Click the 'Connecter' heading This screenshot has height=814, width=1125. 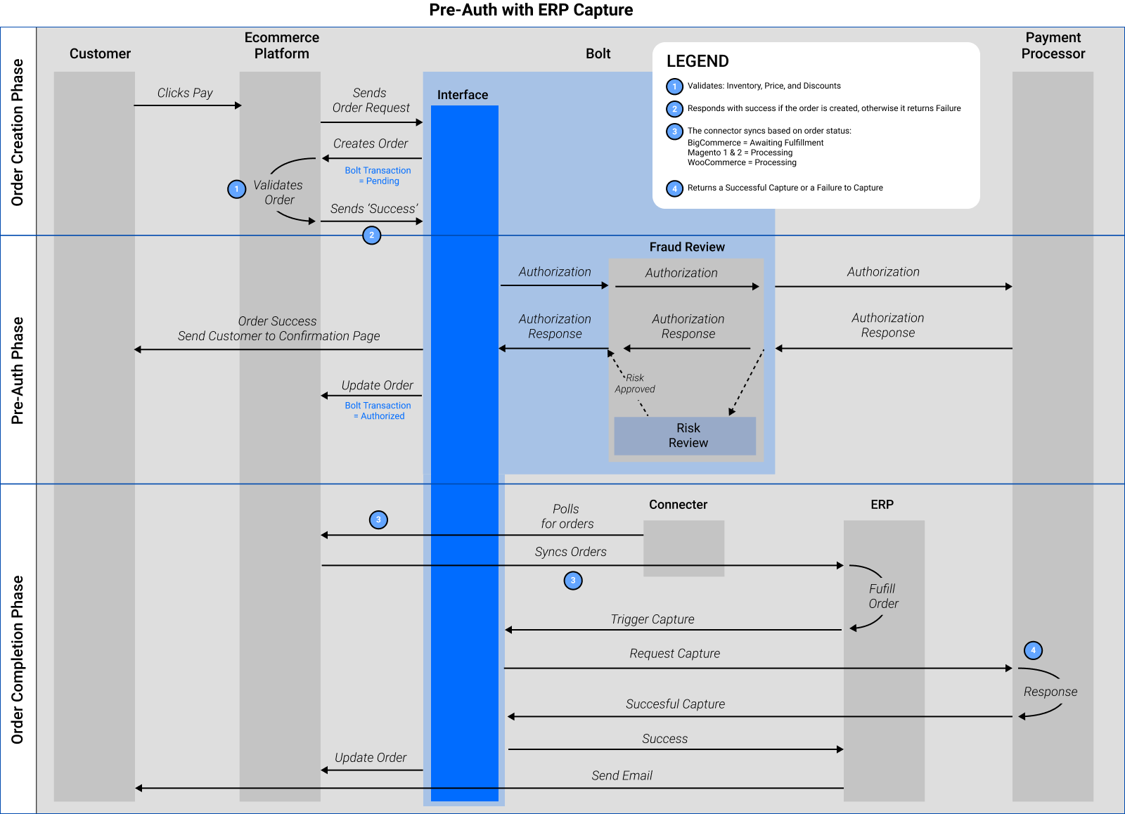678,505
